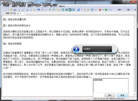This screenshot has height=101, width=138.
Task: Click the scroll-up arrow of the editor scrollbar
Action: (135, 17)
